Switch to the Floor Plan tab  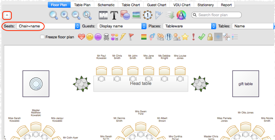59,5
